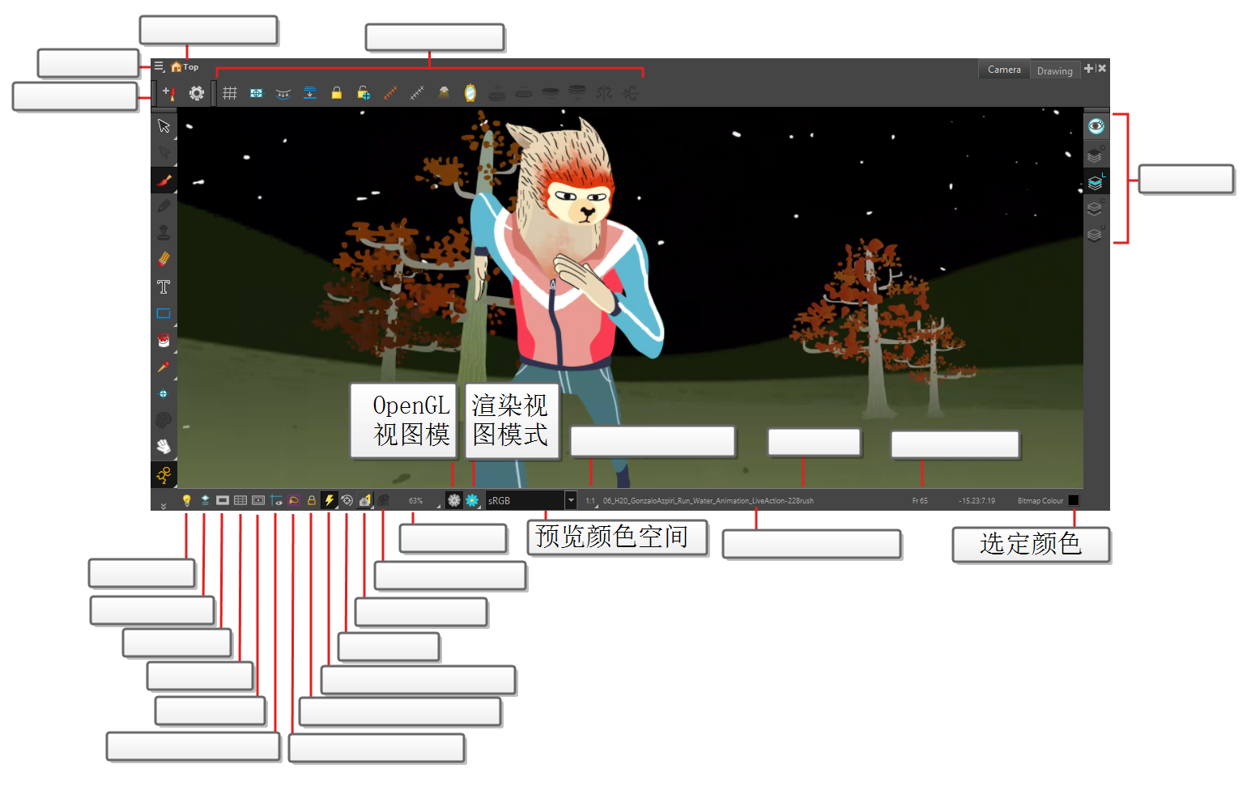Choose the Paint bucket tool
1251x794 pixels.
click(x=164, y=340)
